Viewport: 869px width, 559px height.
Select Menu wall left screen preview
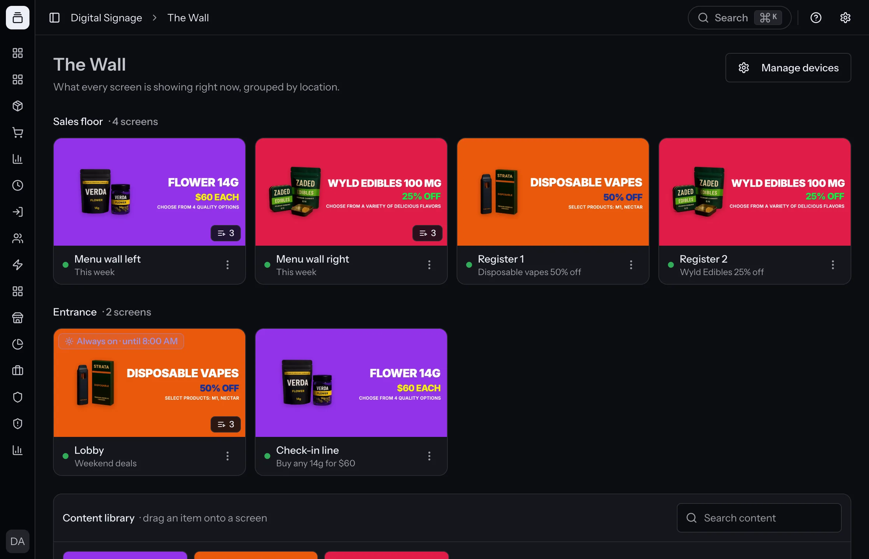(x=149, y=192)
